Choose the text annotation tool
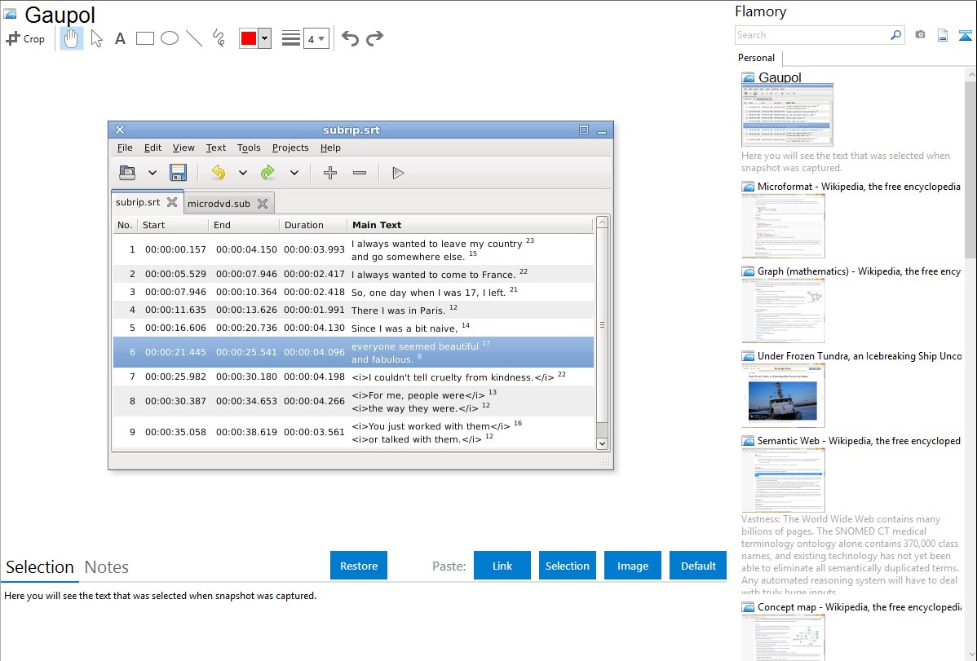 [120, 38]
